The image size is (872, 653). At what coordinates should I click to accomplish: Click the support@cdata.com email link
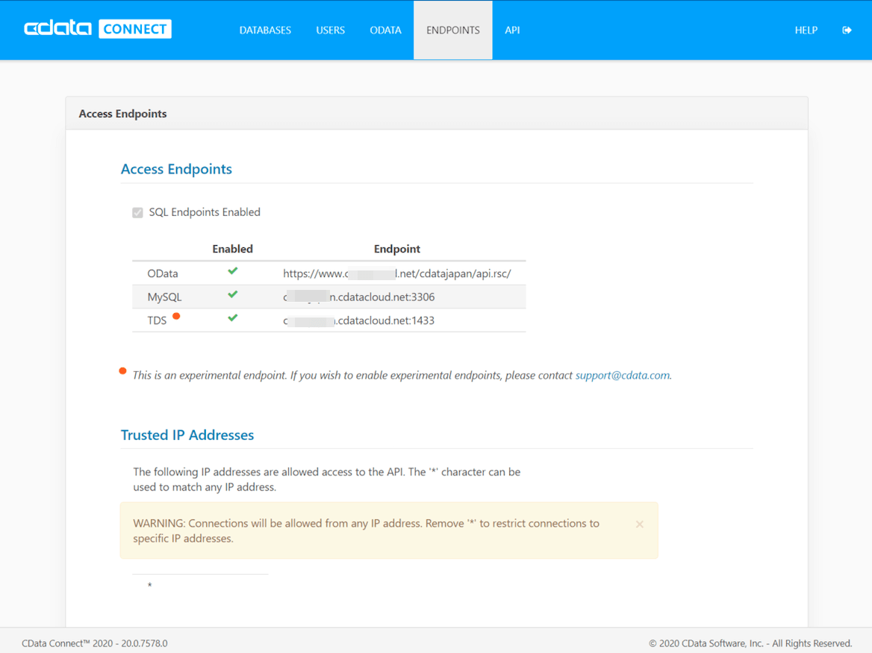click(x=623, y=375)
